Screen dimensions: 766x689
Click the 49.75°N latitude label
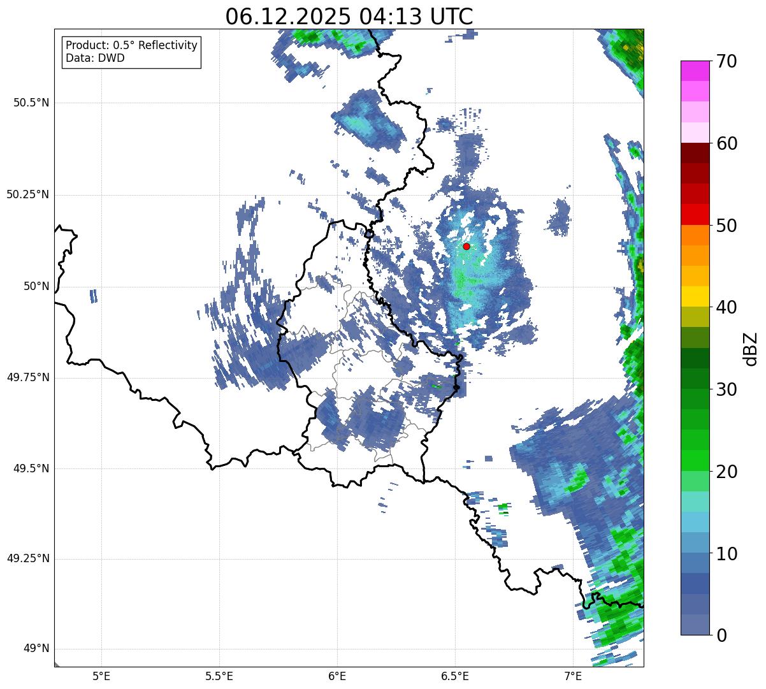(x=27, y=377)
